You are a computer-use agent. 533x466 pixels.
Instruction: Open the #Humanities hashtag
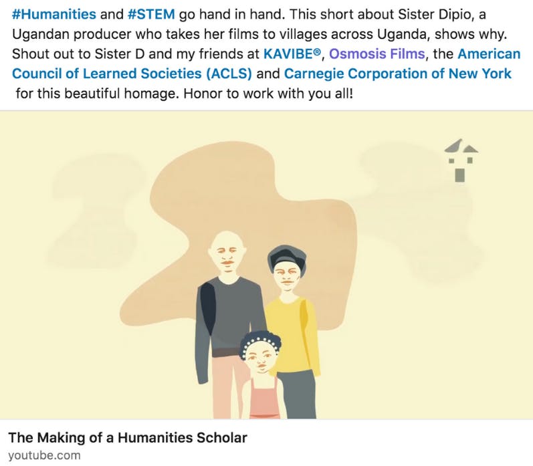coord(54,14)
